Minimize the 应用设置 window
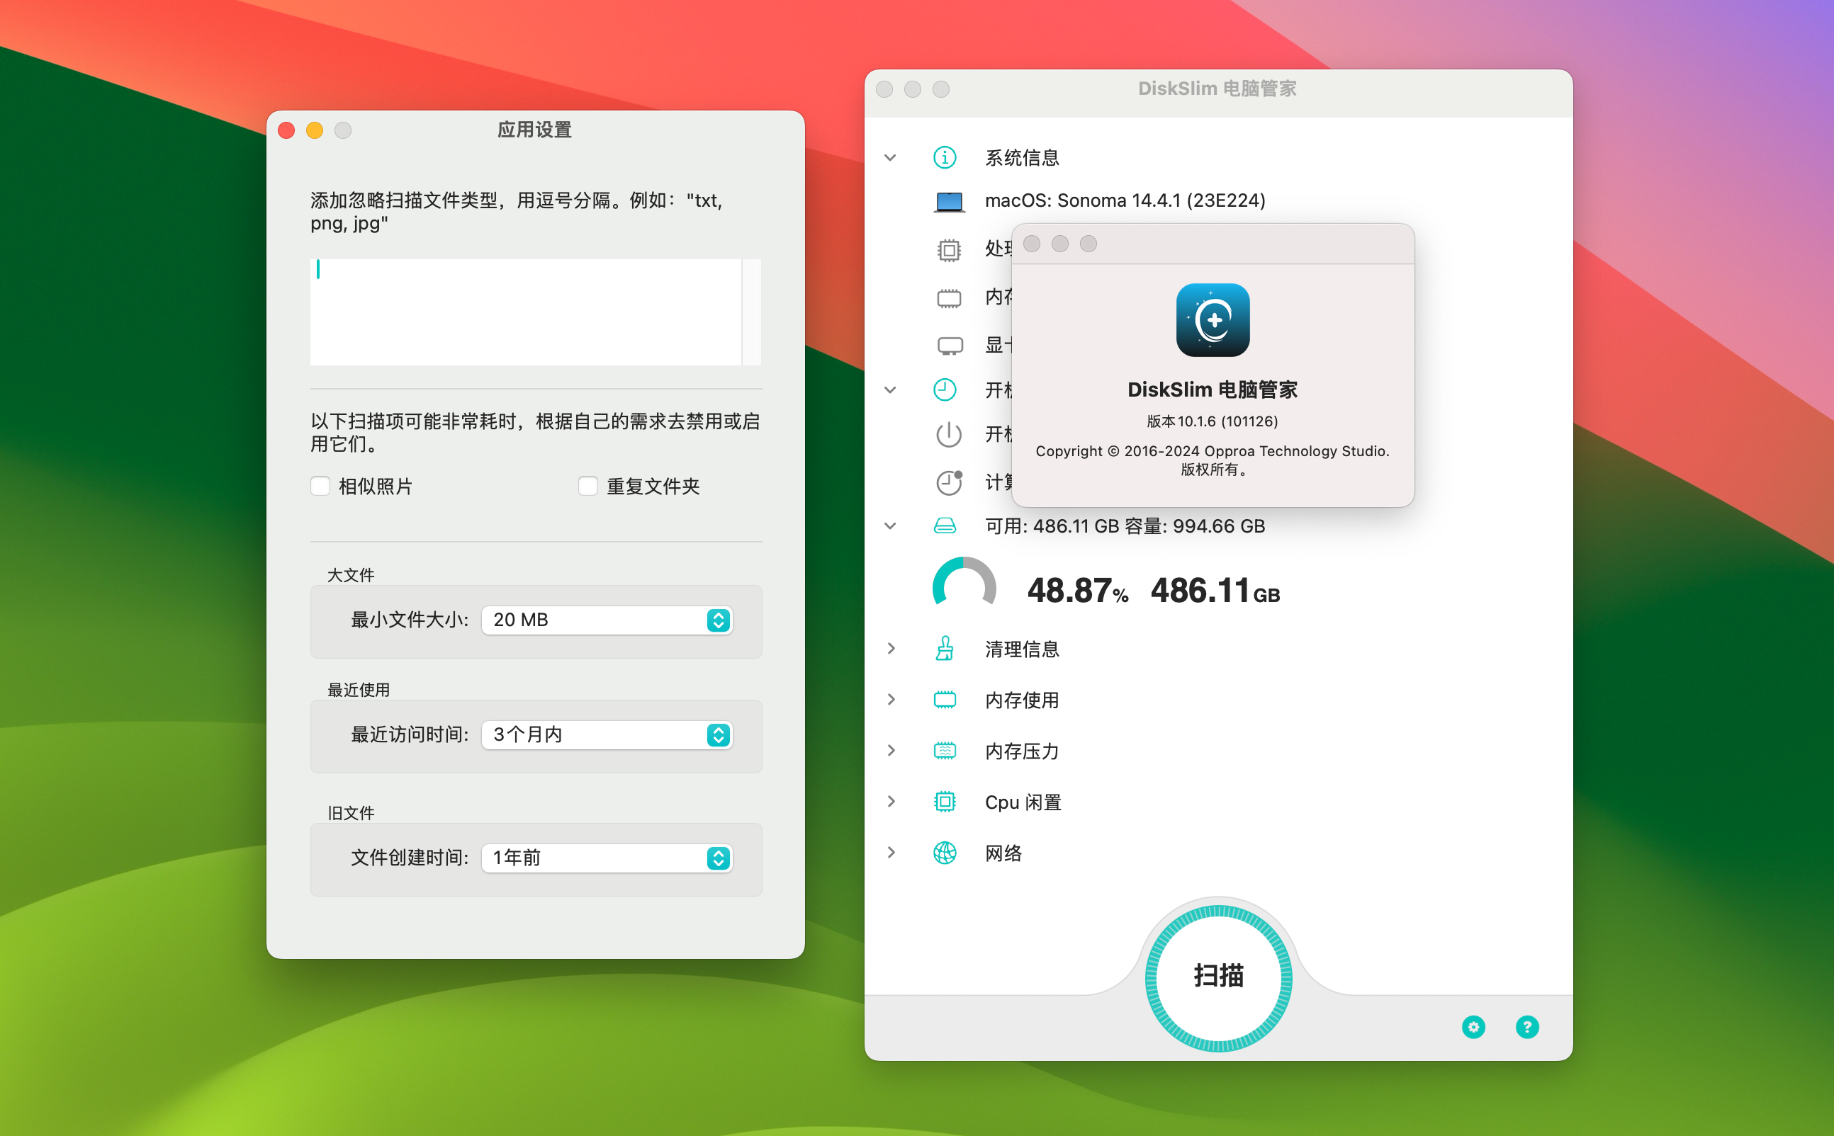 315,131
